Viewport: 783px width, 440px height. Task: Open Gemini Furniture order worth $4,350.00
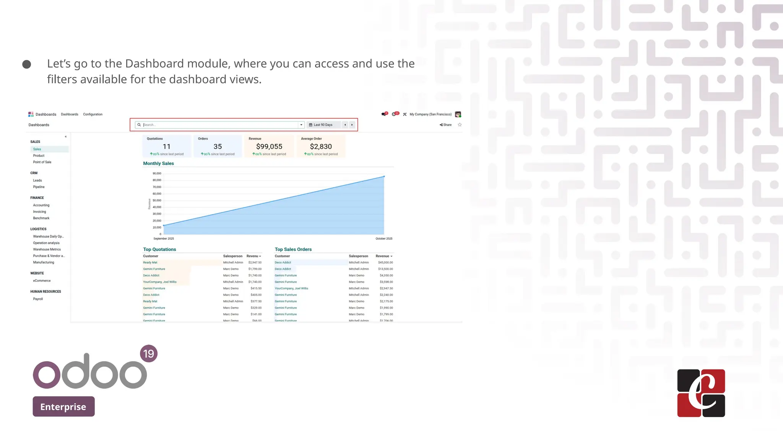[x=286, y=276]
